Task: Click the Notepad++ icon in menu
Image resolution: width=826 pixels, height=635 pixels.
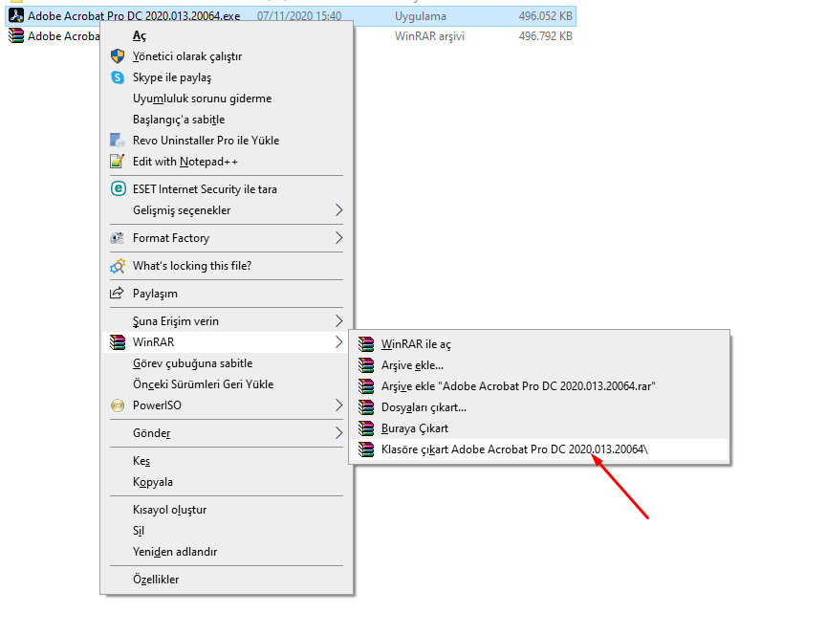Action: coord(117,161)
